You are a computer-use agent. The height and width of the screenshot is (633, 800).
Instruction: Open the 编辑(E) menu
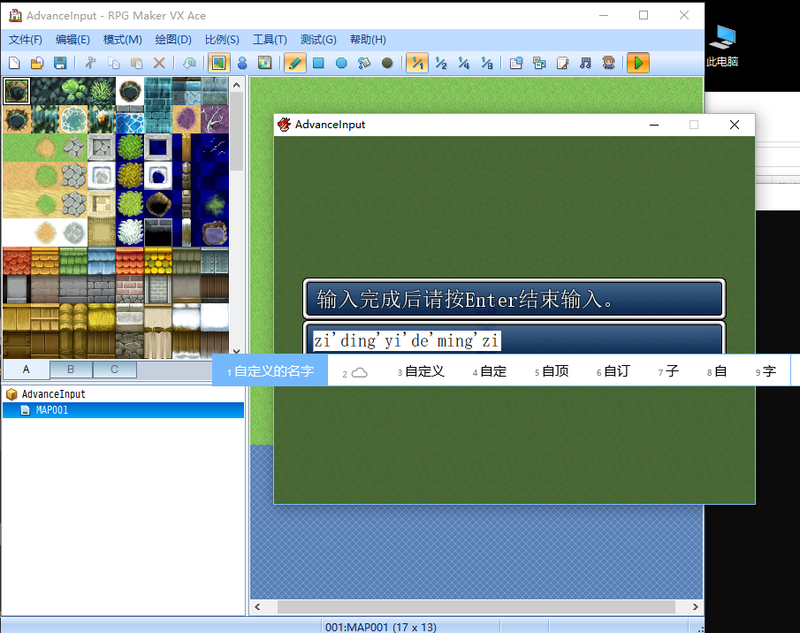[x=72, y=39]
